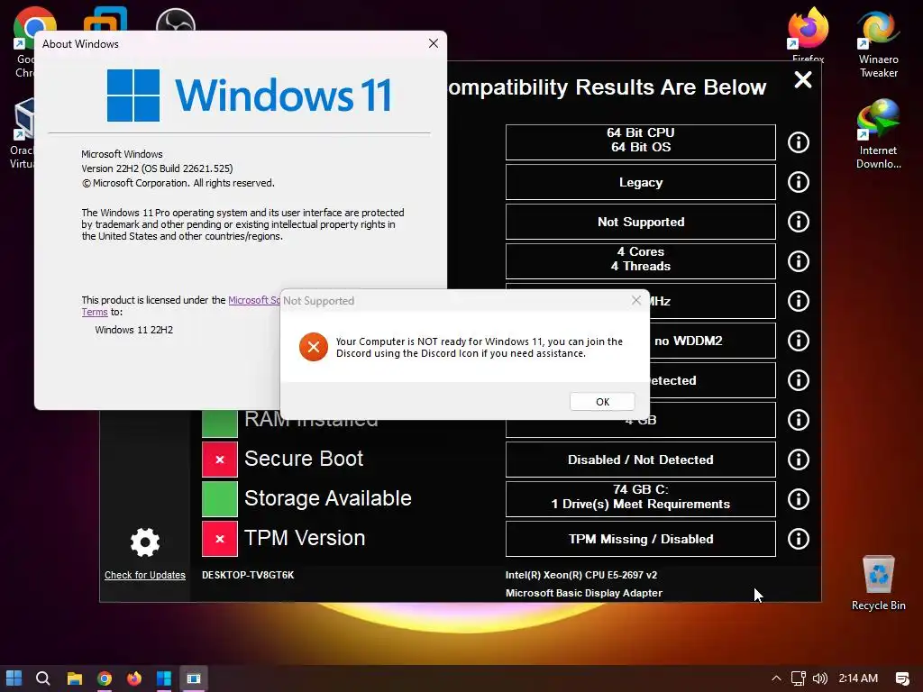
Task: Click red X status for Secure Boot
Action: click(x=220, y=460)
